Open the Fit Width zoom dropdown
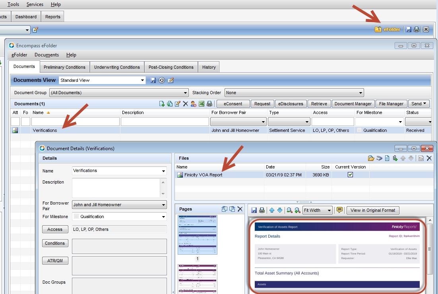438x294 pixels. [x=317, y=210]
